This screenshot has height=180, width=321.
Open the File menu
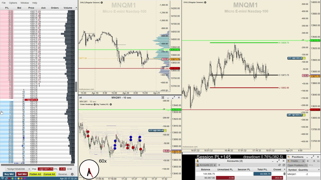pyautogui.click(x=4, y=3)
